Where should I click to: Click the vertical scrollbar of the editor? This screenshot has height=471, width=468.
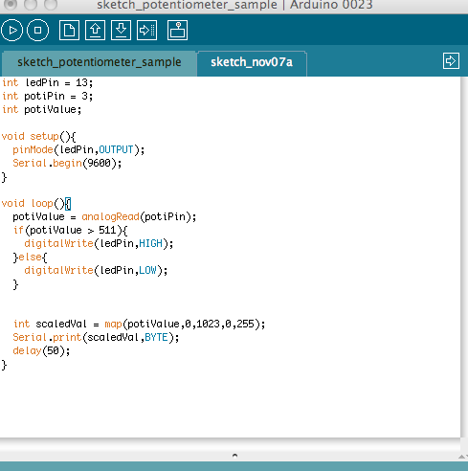464,257
